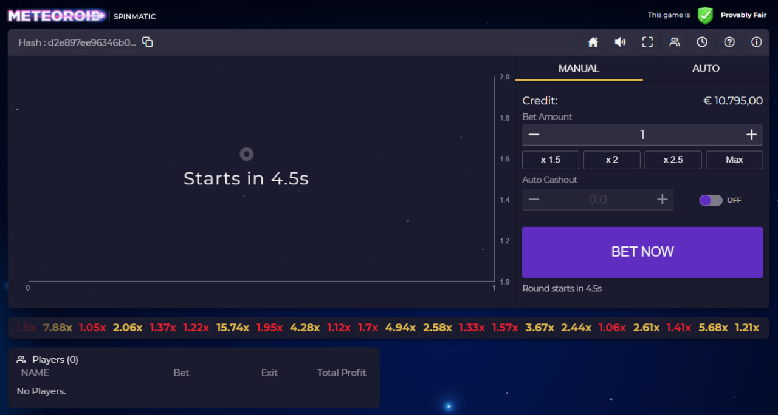
Task: Open the game info icon
Action: click(756, 42)
